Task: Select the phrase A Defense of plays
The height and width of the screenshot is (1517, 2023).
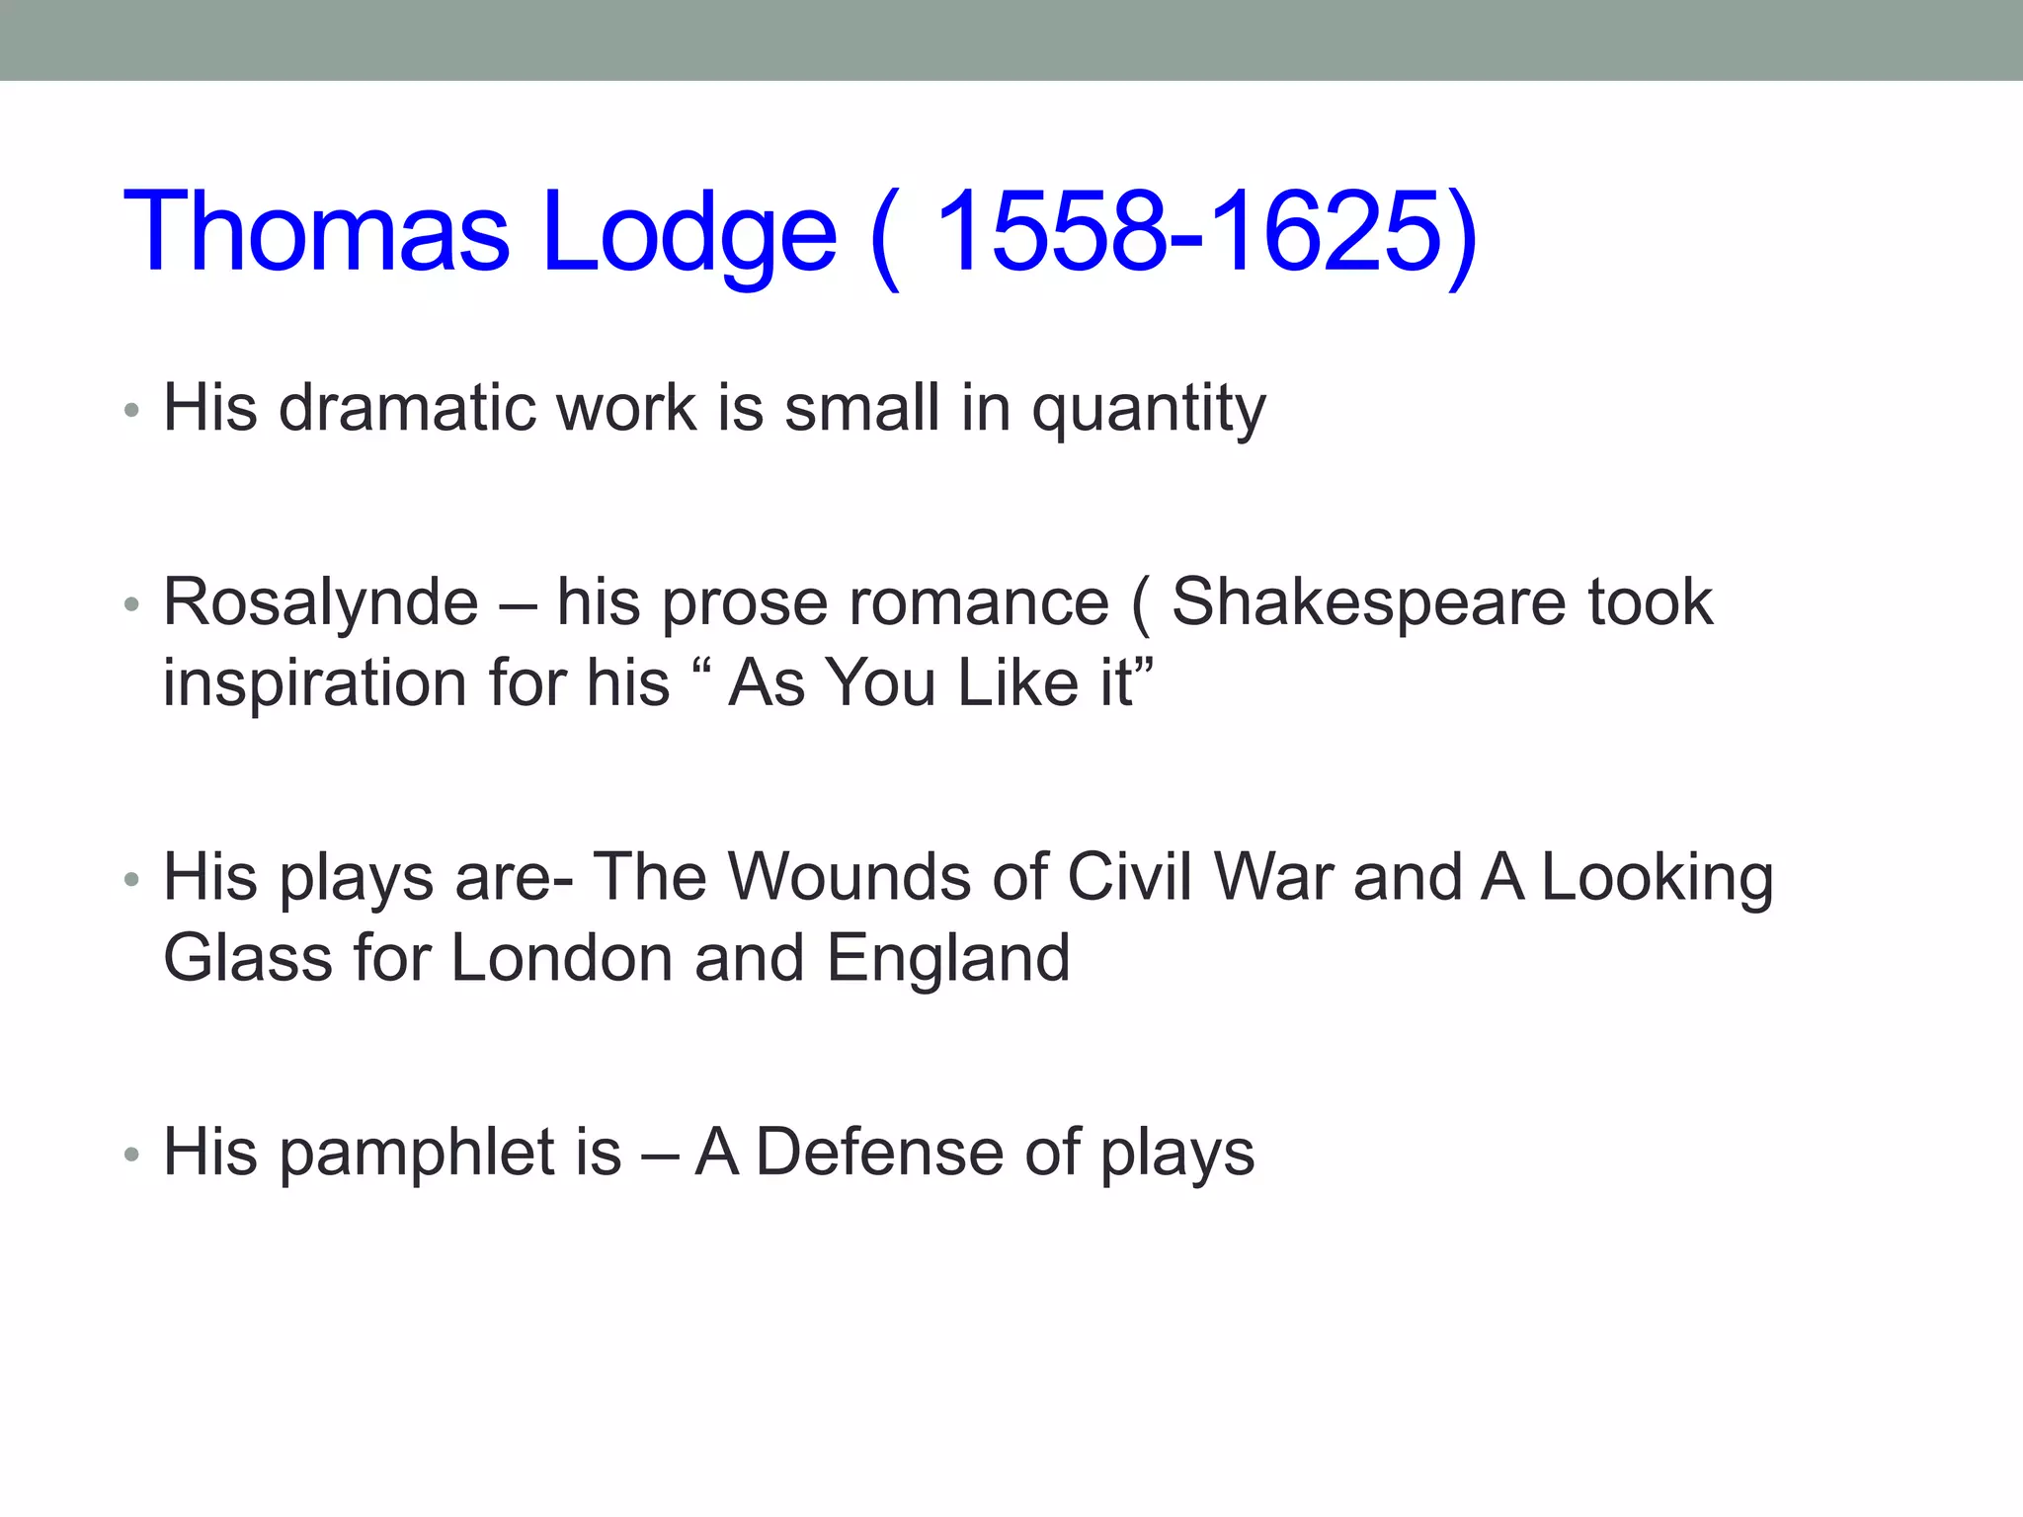Action: point(975,1154)
